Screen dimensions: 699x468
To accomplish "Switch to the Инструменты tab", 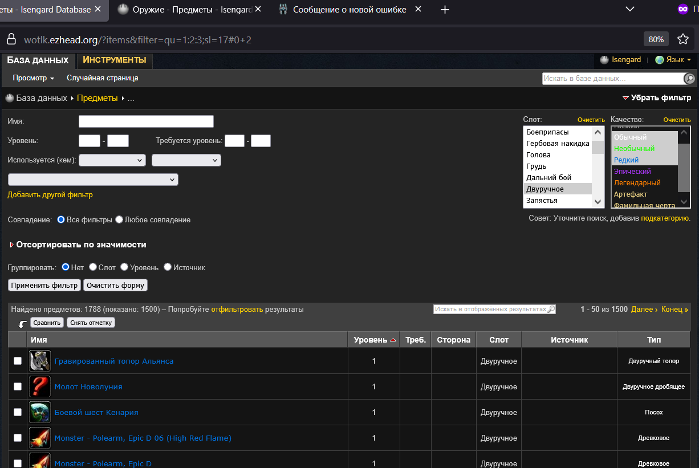I will click(x=114, y=60).
